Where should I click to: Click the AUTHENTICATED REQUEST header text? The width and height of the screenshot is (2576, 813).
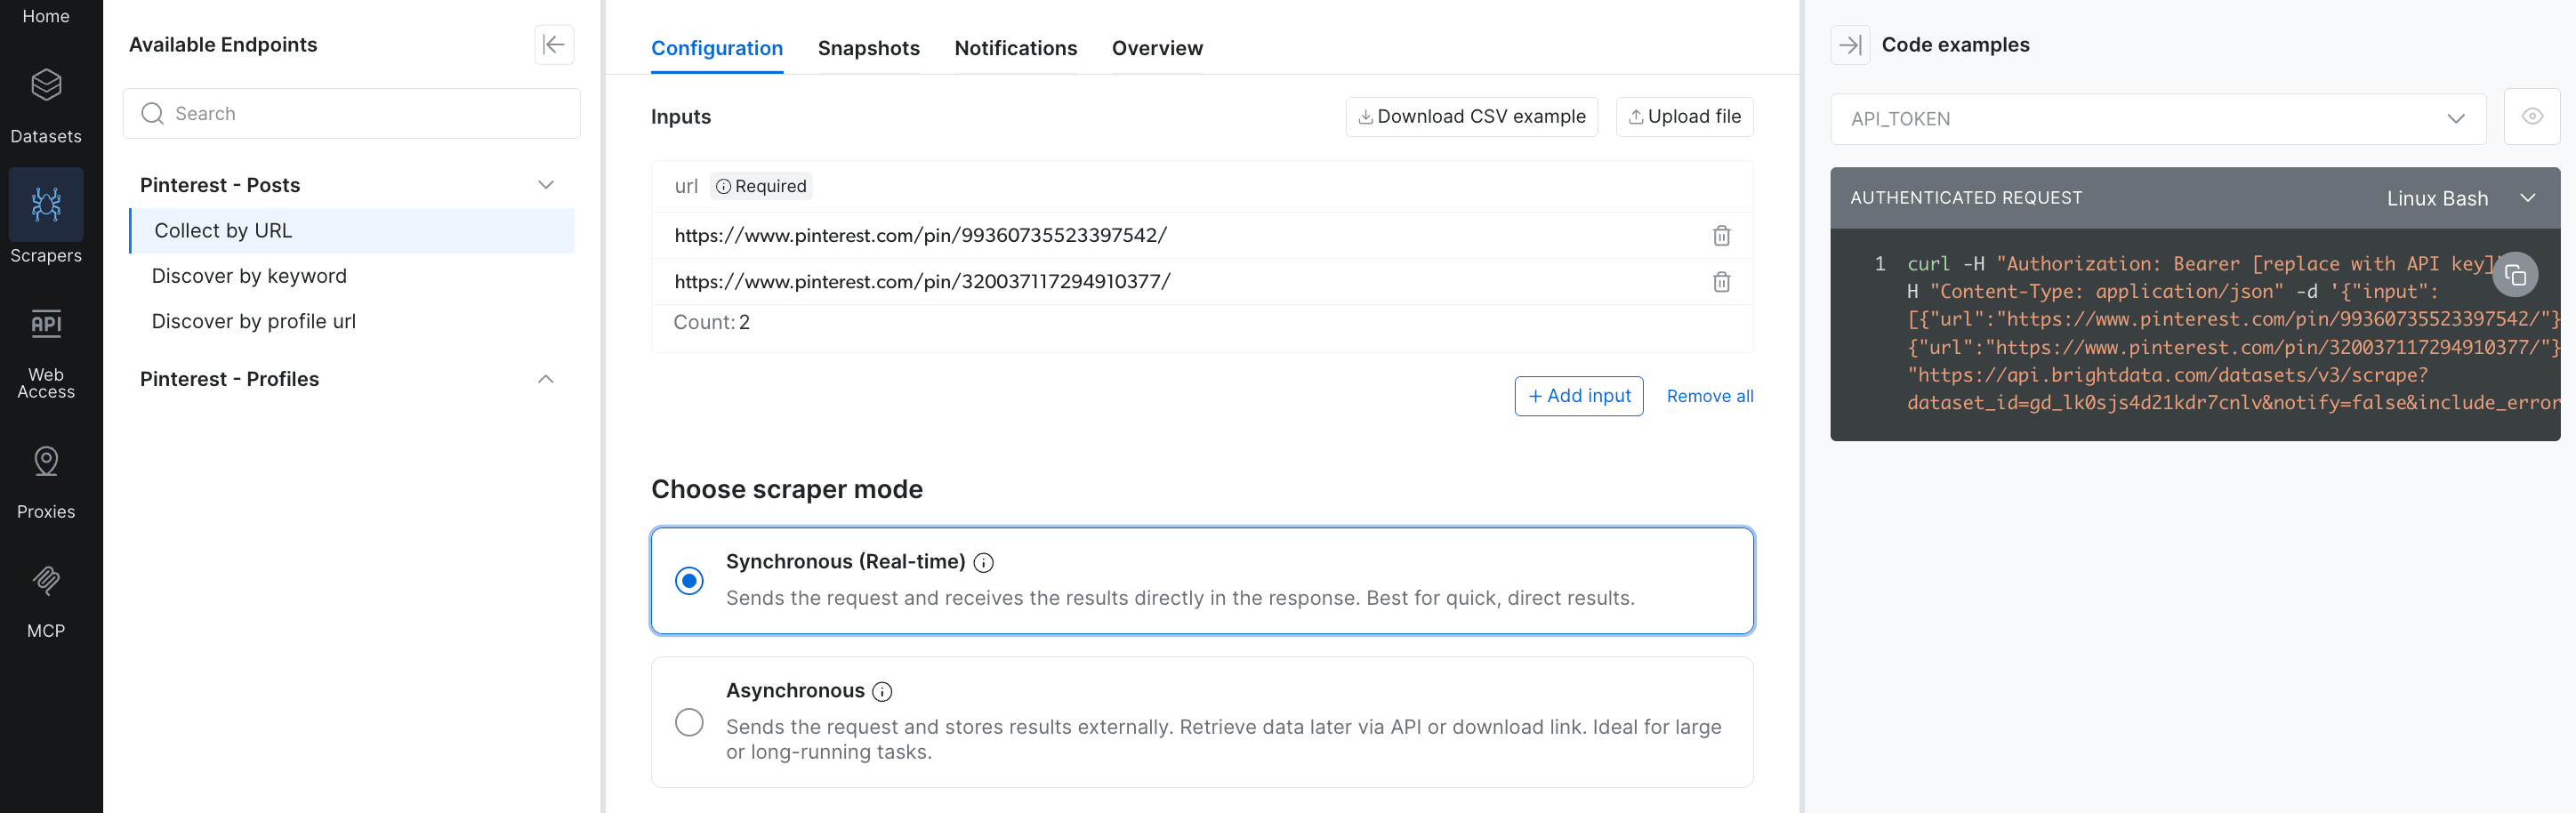click(1965, 198)
